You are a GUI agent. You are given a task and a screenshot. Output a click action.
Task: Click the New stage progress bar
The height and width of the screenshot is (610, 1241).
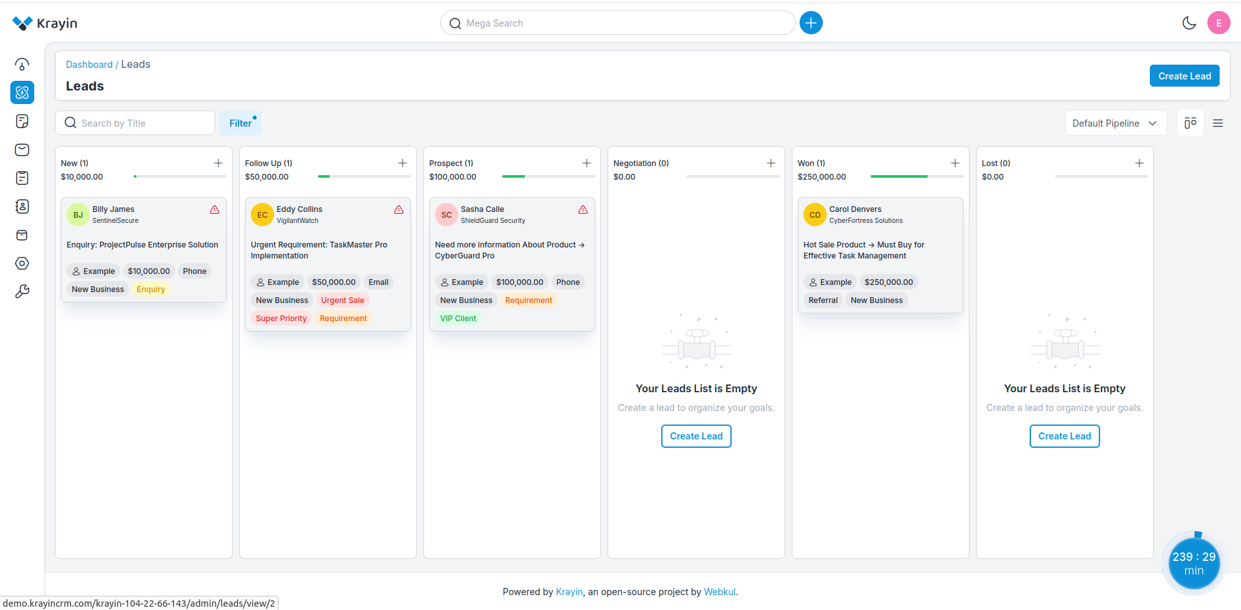click(x=180, y=176)
